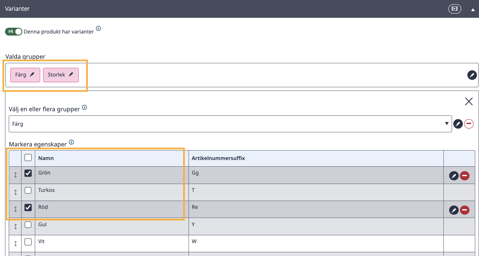Click the pencil icon beside Valda grupper box
Viewport: 479px width, 256px height.
472,75
